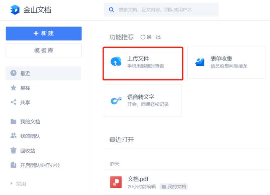Click the people icon beside 我的团队
270x195 pixels.
13,135
